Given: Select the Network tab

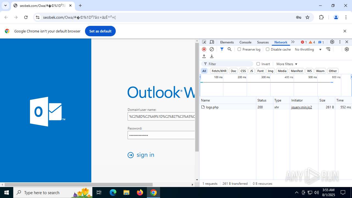Looking at the screenshot, I should click(281, 42).
